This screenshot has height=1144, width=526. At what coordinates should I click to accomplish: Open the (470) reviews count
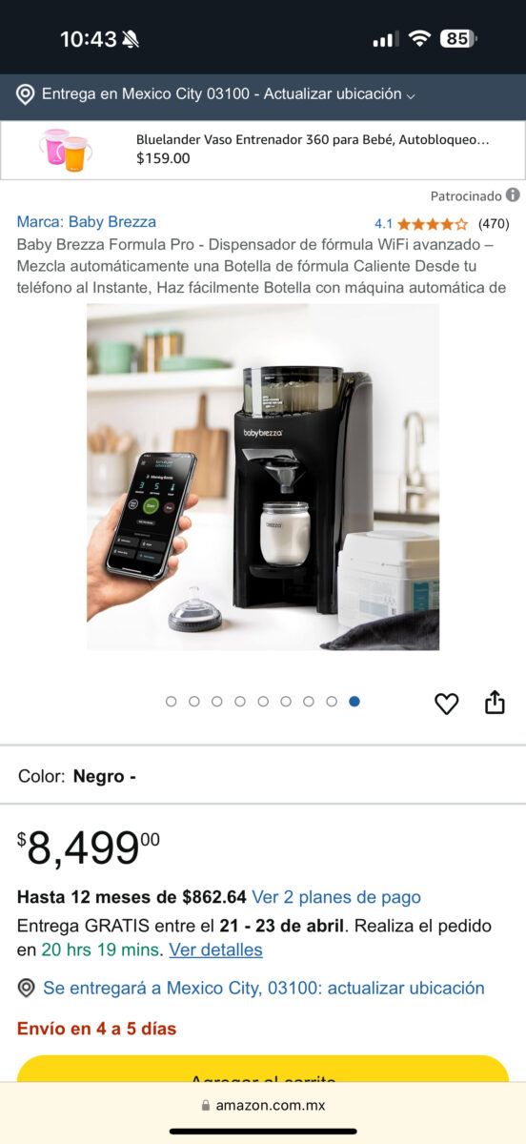[x=494, y=224]
